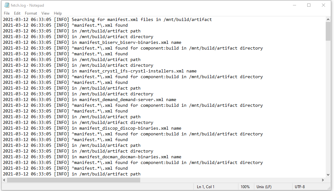The image size is (334, 191).
Task: Open the View menu
Action: tap(45, 13)
